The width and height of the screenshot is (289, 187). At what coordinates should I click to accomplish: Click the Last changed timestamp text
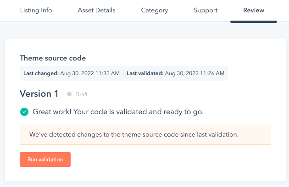(x=72, y=73)
